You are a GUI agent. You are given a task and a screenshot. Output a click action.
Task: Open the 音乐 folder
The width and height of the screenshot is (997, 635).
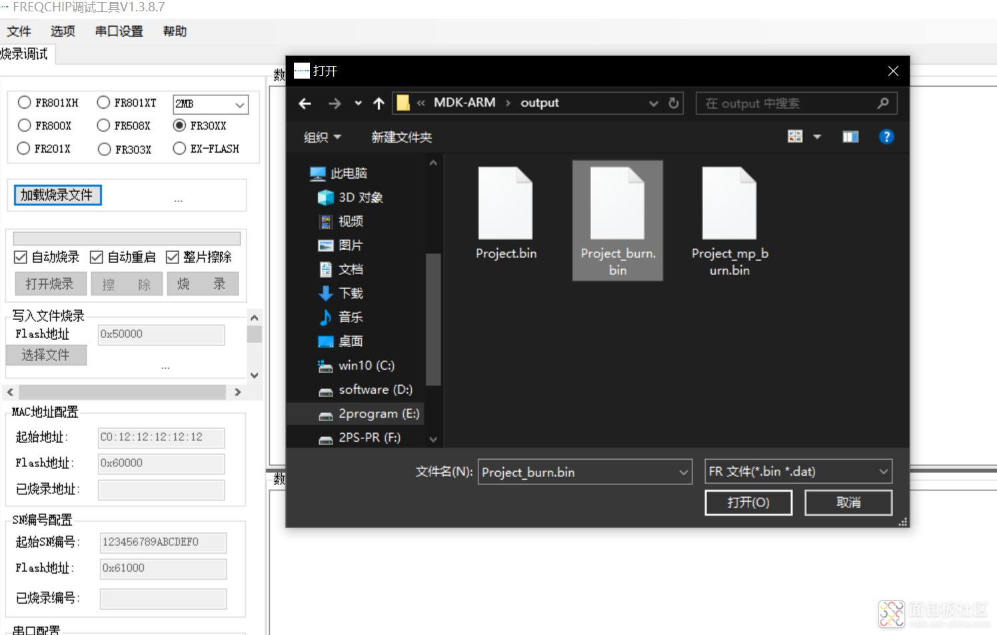pos(341,317)
